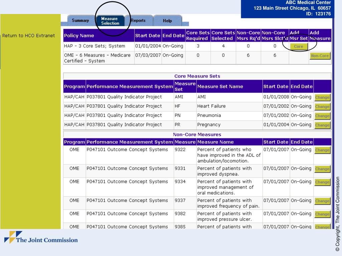Image resolution: width=342 pixels, height=256 pixels.
Task: Open the Help tab
Action: coord(167,21)
